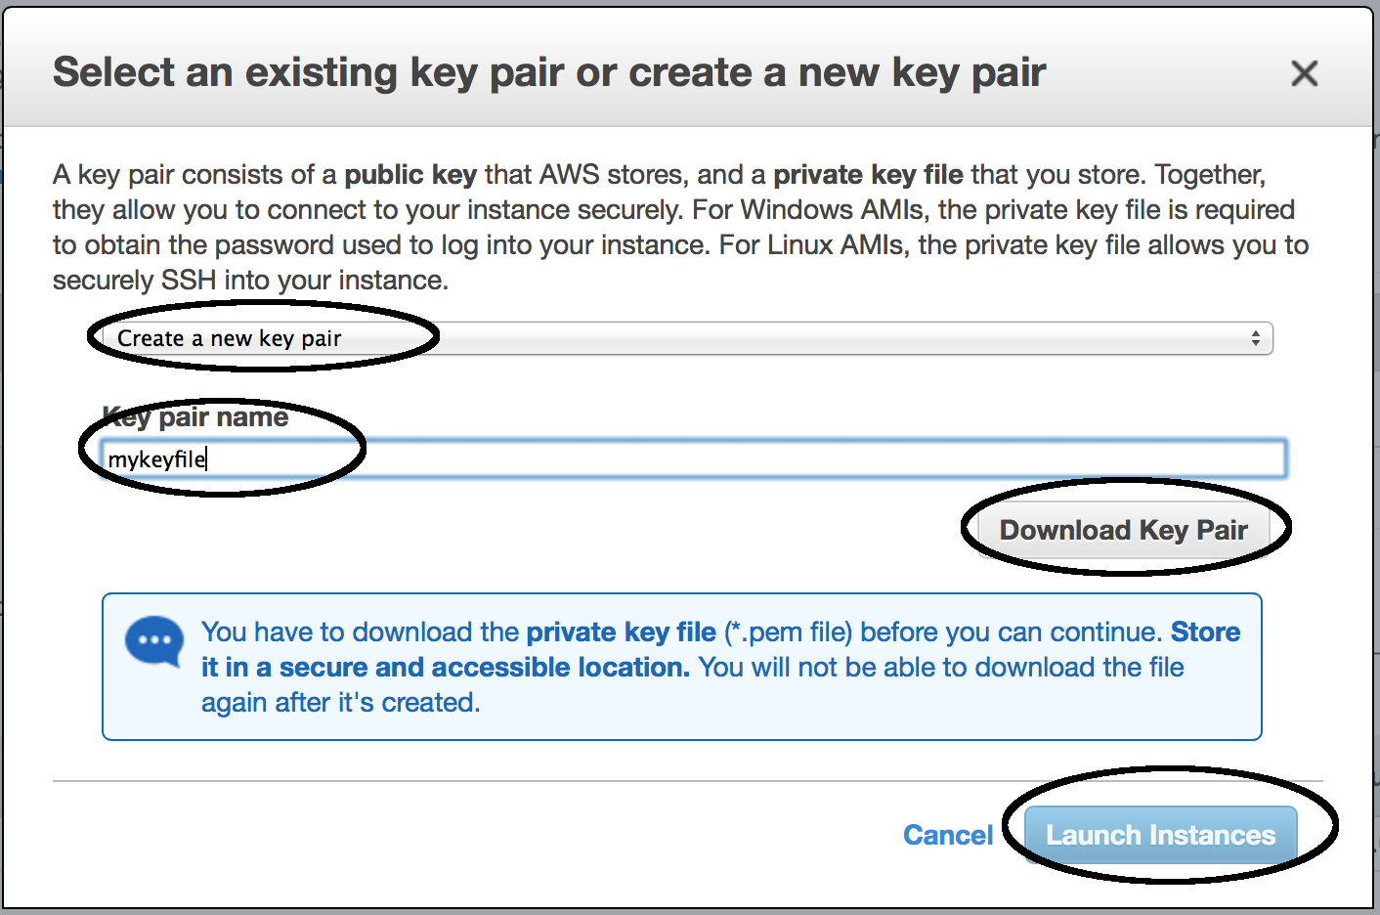The height and width of the screenshot is (915, 1380).
Task: Click "private key file" inside the blue notice
Action: tap(621, 632)
